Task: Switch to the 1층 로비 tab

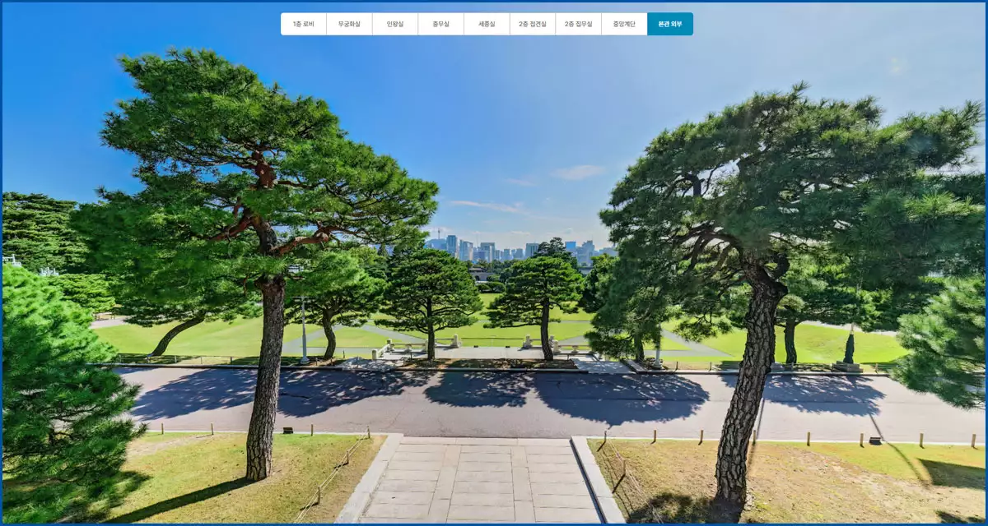Action: 303,24
